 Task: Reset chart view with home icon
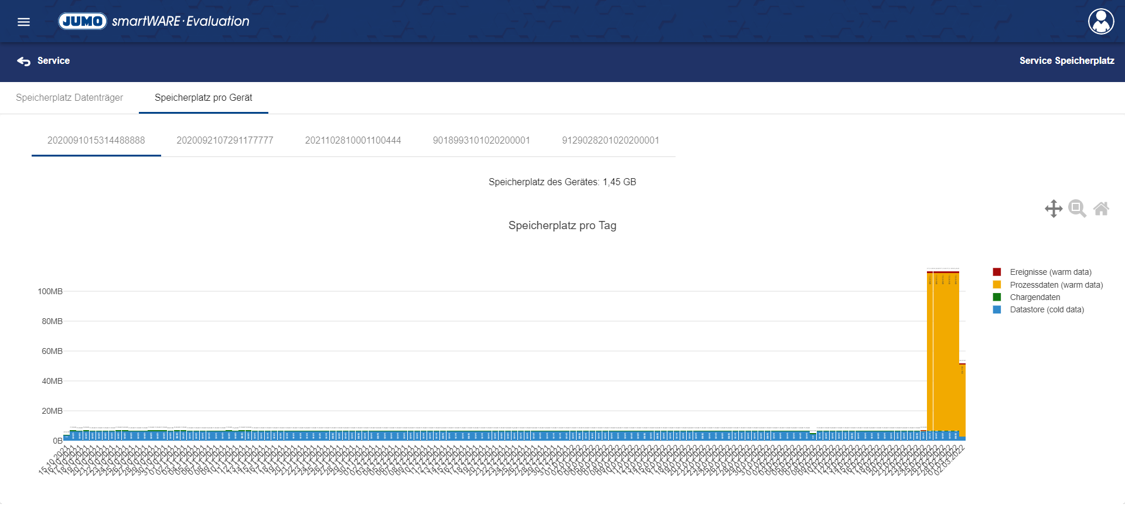point(1101,209)
